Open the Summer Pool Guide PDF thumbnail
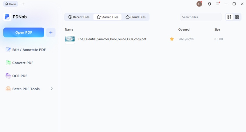Image resolution: width=246 pixels, height=132 pixels. [70, 39]
